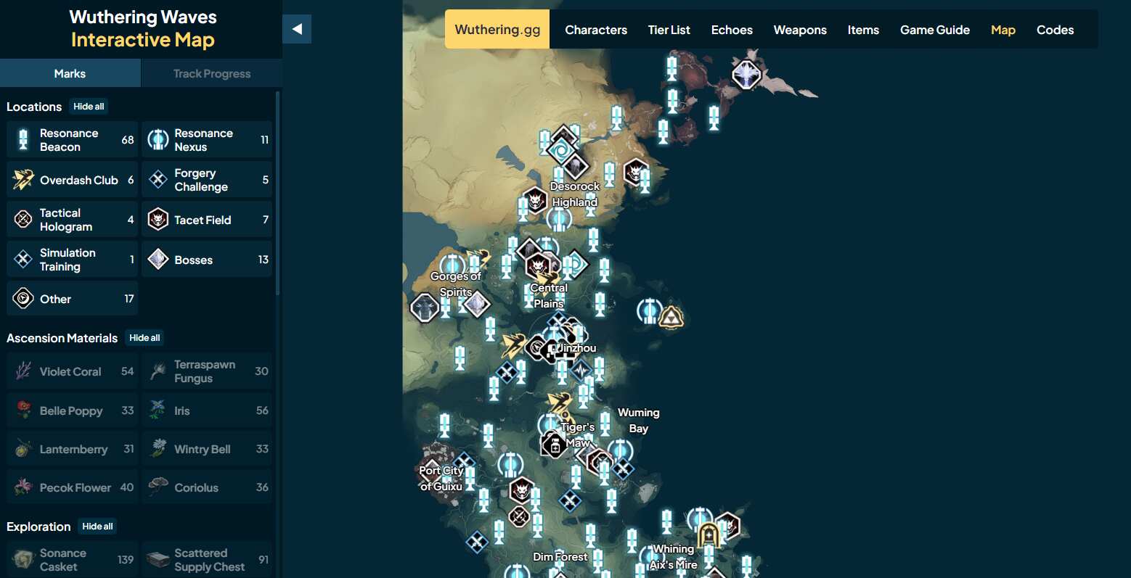Select the Tacet Field marker beside the golden archway

point(727,527)
